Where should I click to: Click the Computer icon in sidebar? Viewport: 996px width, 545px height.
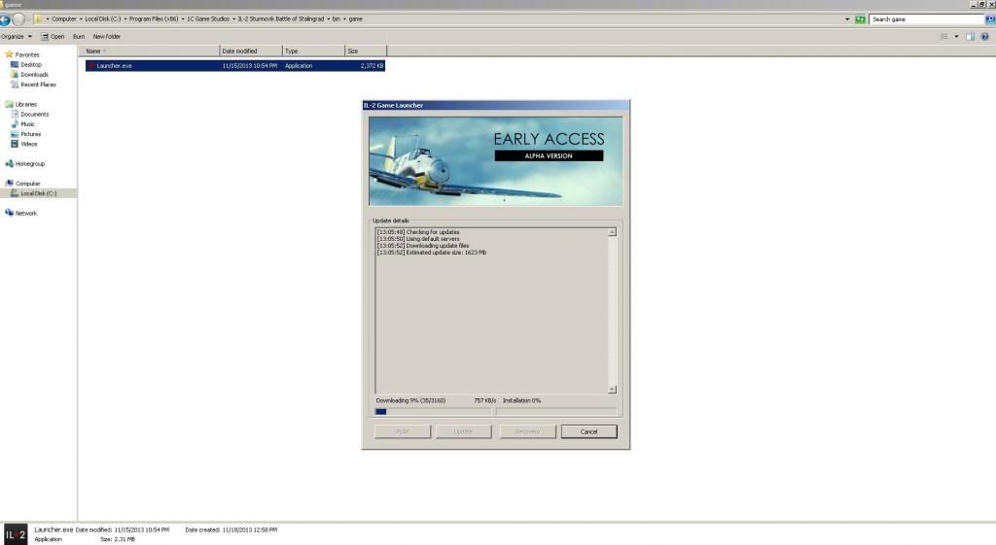coord(9,184)
